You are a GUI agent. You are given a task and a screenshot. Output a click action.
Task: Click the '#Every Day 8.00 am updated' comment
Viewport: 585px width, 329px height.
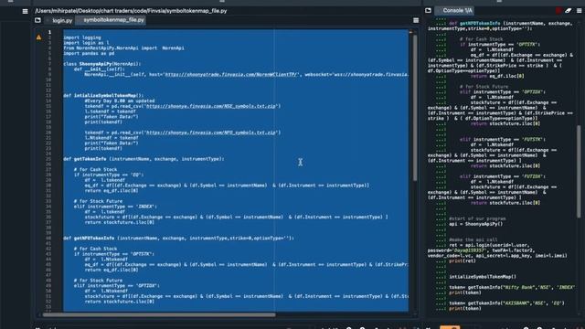click(120, 101)
